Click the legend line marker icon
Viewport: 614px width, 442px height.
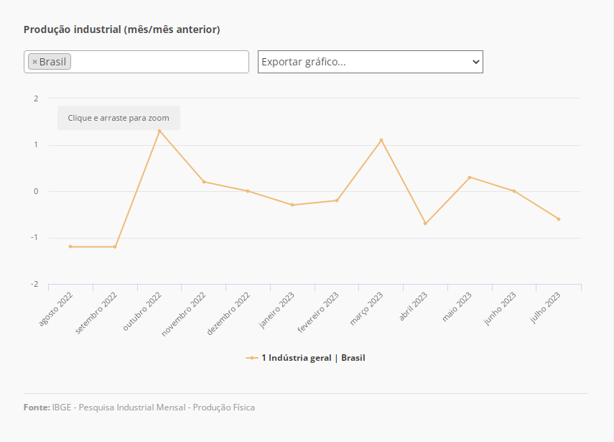pos(251,357)
